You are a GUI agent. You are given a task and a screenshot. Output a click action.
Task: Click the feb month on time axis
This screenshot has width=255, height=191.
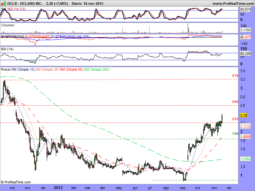click(x=74, y=188)
